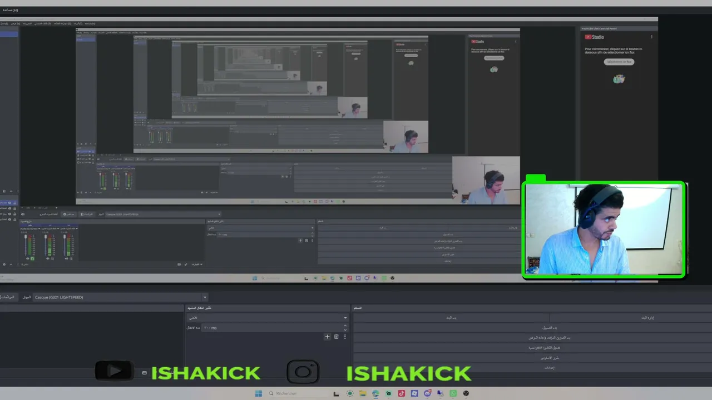The height and width of the screenshot is (400, 712).
Task: Open the أدوات (T) menu in the mirrored menu bar
Action: [x=78, y=24]
